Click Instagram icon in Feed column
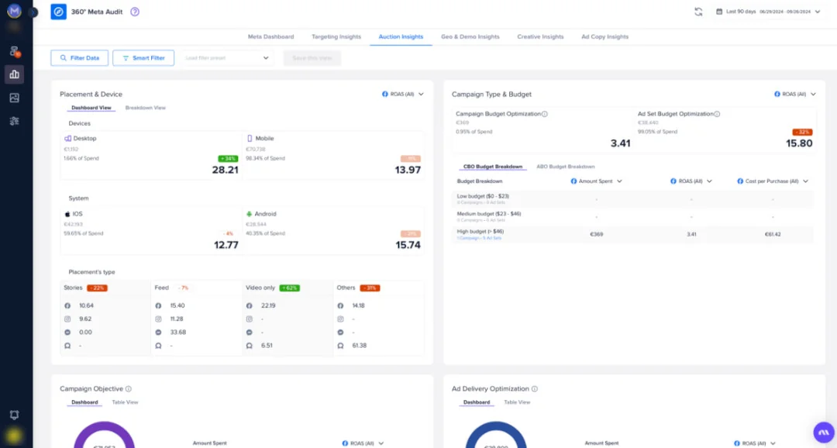This screenshot has width=837, height=448. pyautogui.click(x=158, y=319)
